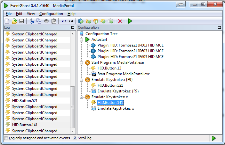Screen dimensions: 225x145
Task: Collapse the Emulate Keystrokes: x macro
Action: 81,97
